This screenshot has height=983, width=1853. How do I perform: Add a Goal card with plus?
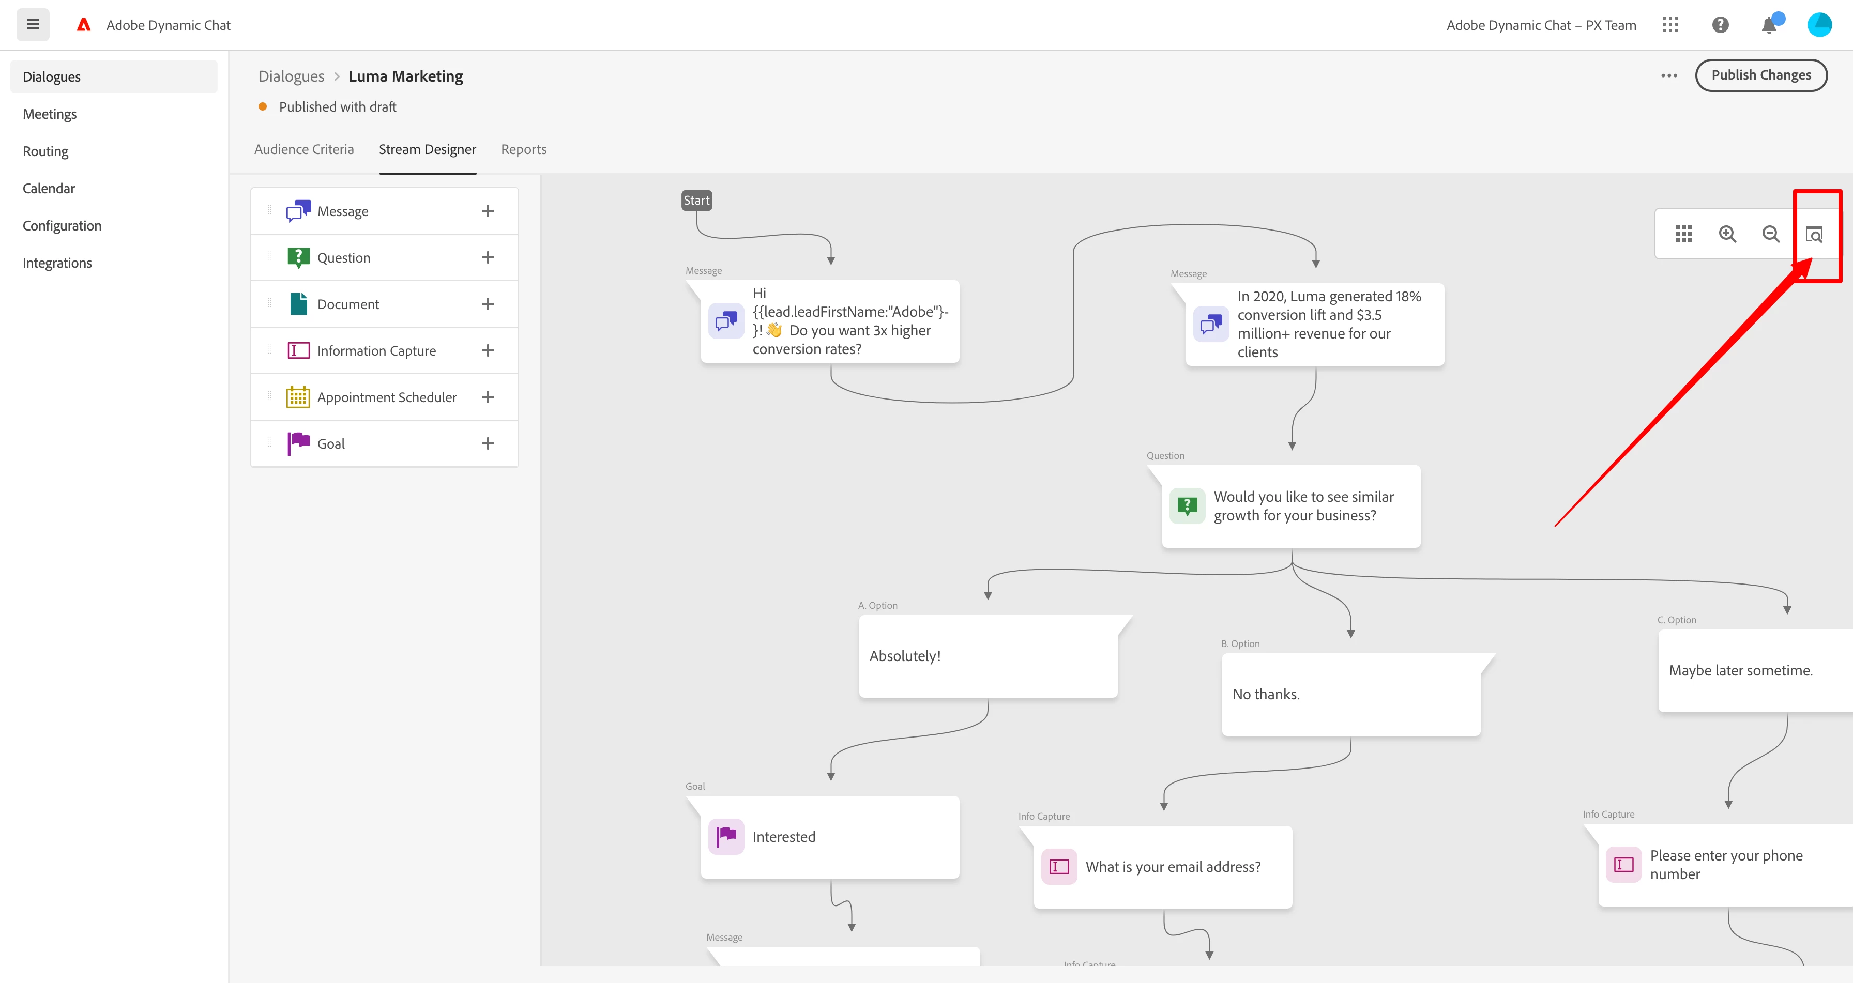(488, 443)
